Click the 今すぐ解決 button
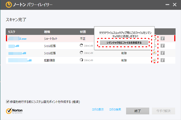 click(164, 111)
